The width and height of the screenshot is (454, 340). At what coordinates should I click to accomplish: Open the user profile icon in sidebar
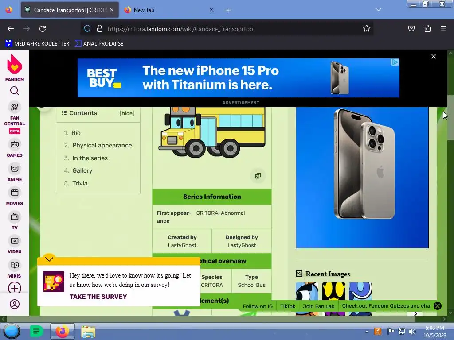pos(15,304)
